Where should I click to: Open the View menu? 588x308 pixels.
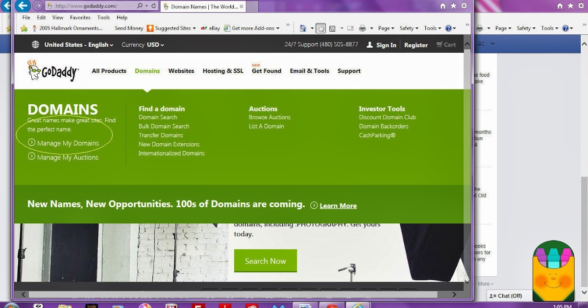[58, 18]
